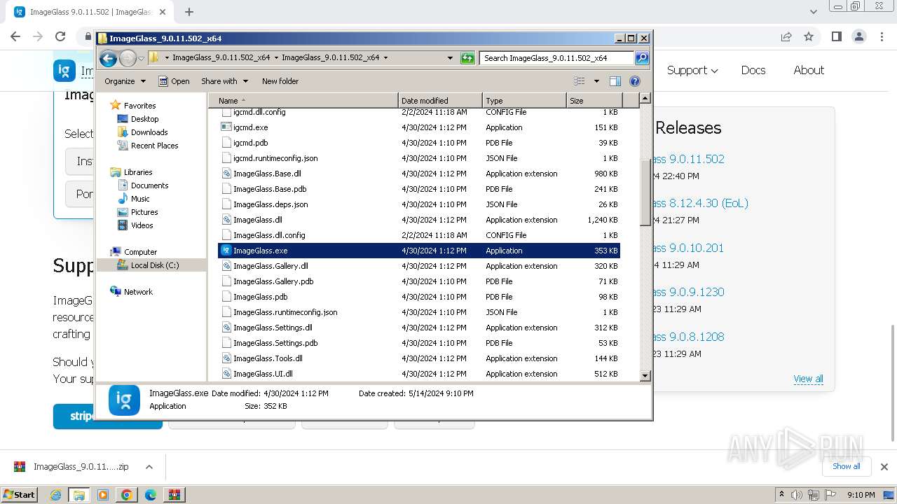Open Chrome from the taskbar
The width and height of the screenshot is (897, 504).
click(126, 495)
